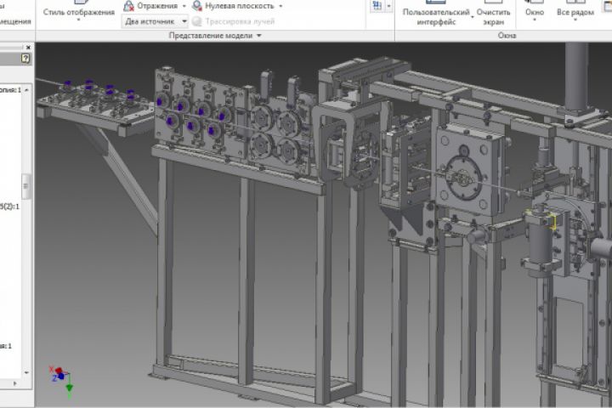Select bottom browser tree row ending "ия:1"
Image resolution: width=612 pixels, height=408 pixels.
click(x=6, y=346)
